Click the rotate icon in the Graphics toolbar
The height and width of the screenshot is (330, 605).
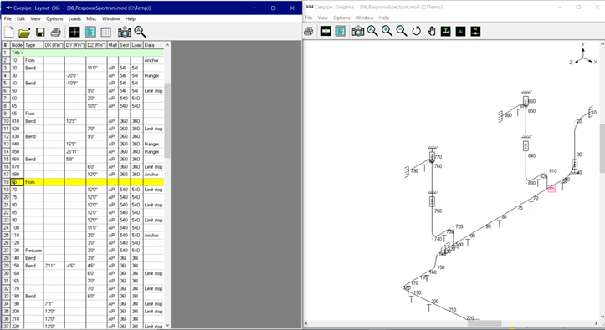[417, 31]
